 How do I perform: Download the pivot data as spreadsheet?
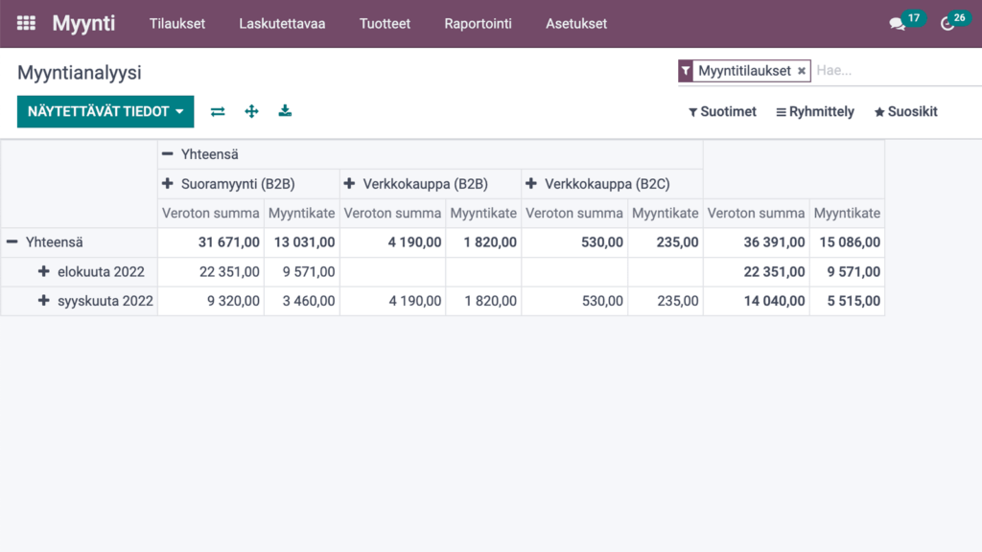pyautogui.click(x=285, y=111)
